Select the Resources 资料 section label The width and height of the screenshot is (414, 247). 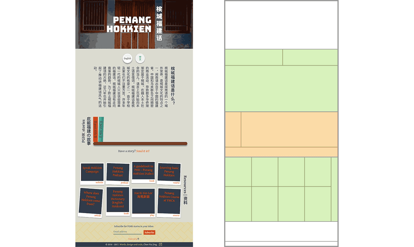[x=185, y=190]
